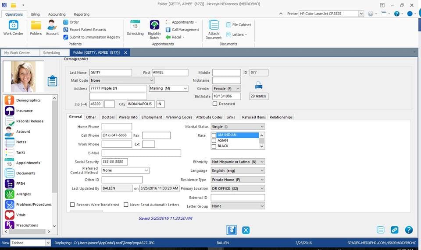Screen dimensions: 421x250
Task: Select the Employment tab
Action: point(152,117)
